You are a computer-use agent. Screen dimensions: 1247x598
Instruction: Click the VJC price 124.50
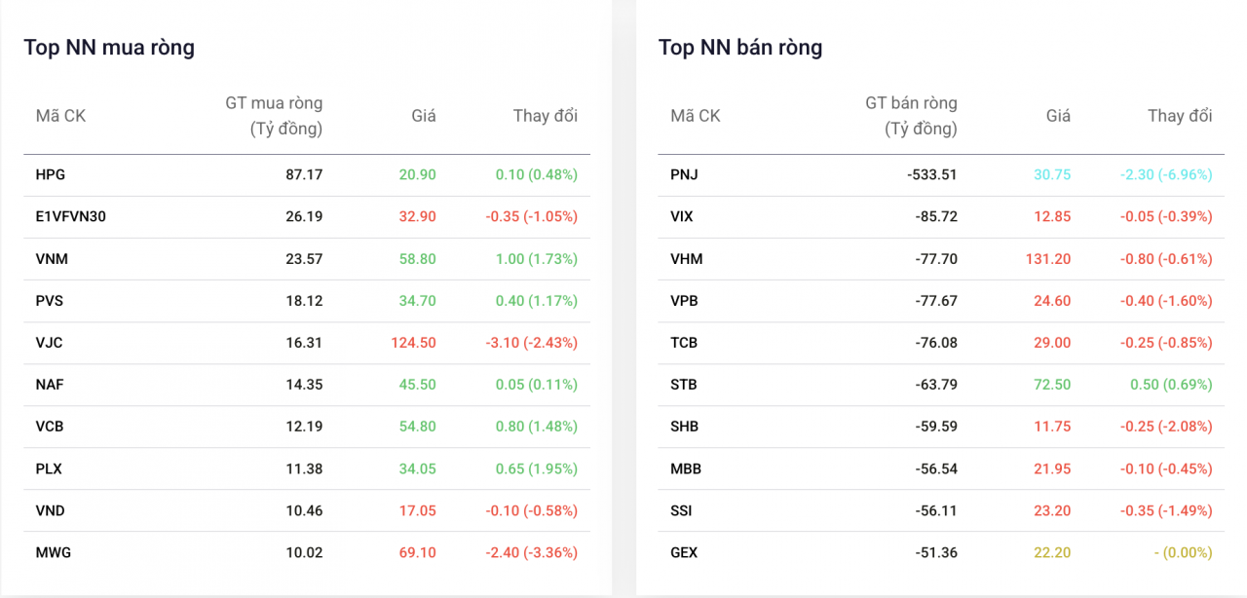click(x=414, y=343)
